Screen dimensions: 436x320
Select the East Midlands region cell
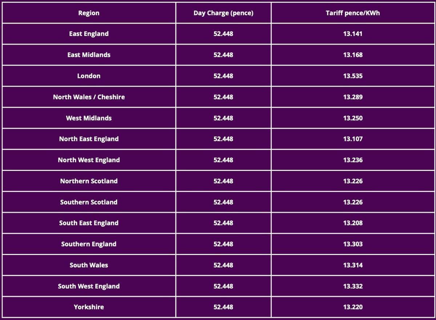click(89, 55)
